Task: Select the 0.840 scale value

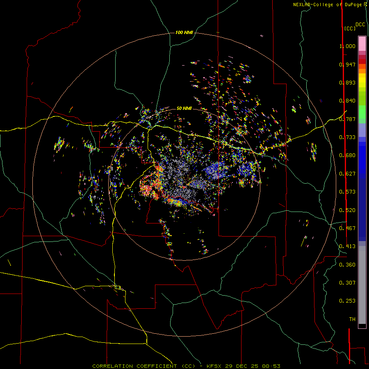Action: click(x=347, y=101)
